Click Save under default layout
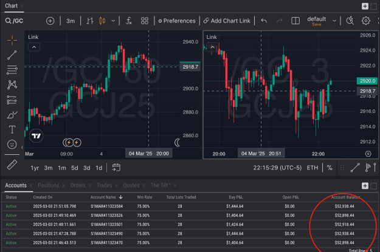Screen dimensions: 380x252 tap(316, 24)
